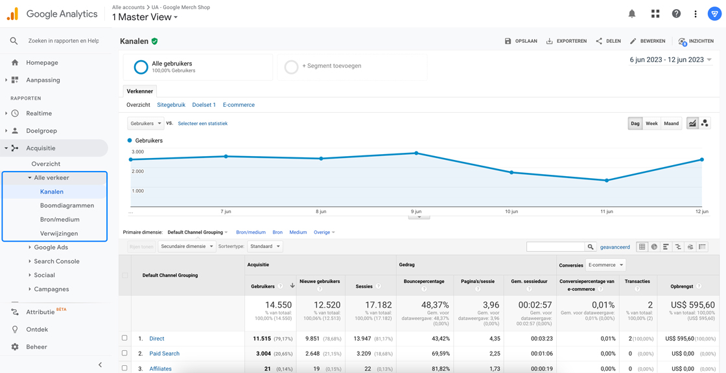Open the Gebruikers metric dropdown
The height and width of the screenshot is (373, 726).
(146, 124)
